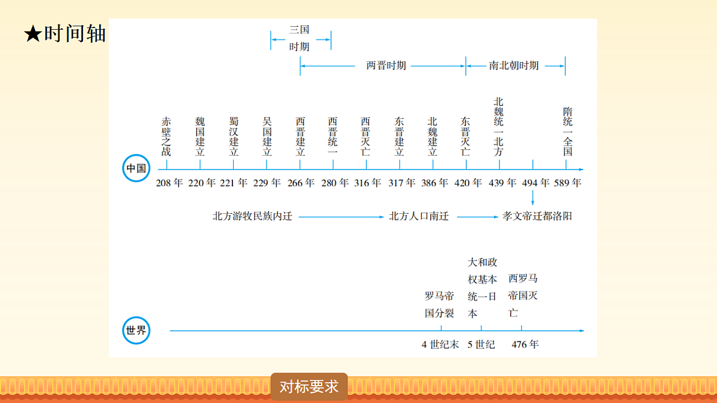The width and height of the screenshot is (717, 403).
Task: Click the 4 世纪末 label
Action: click(440, 344)
